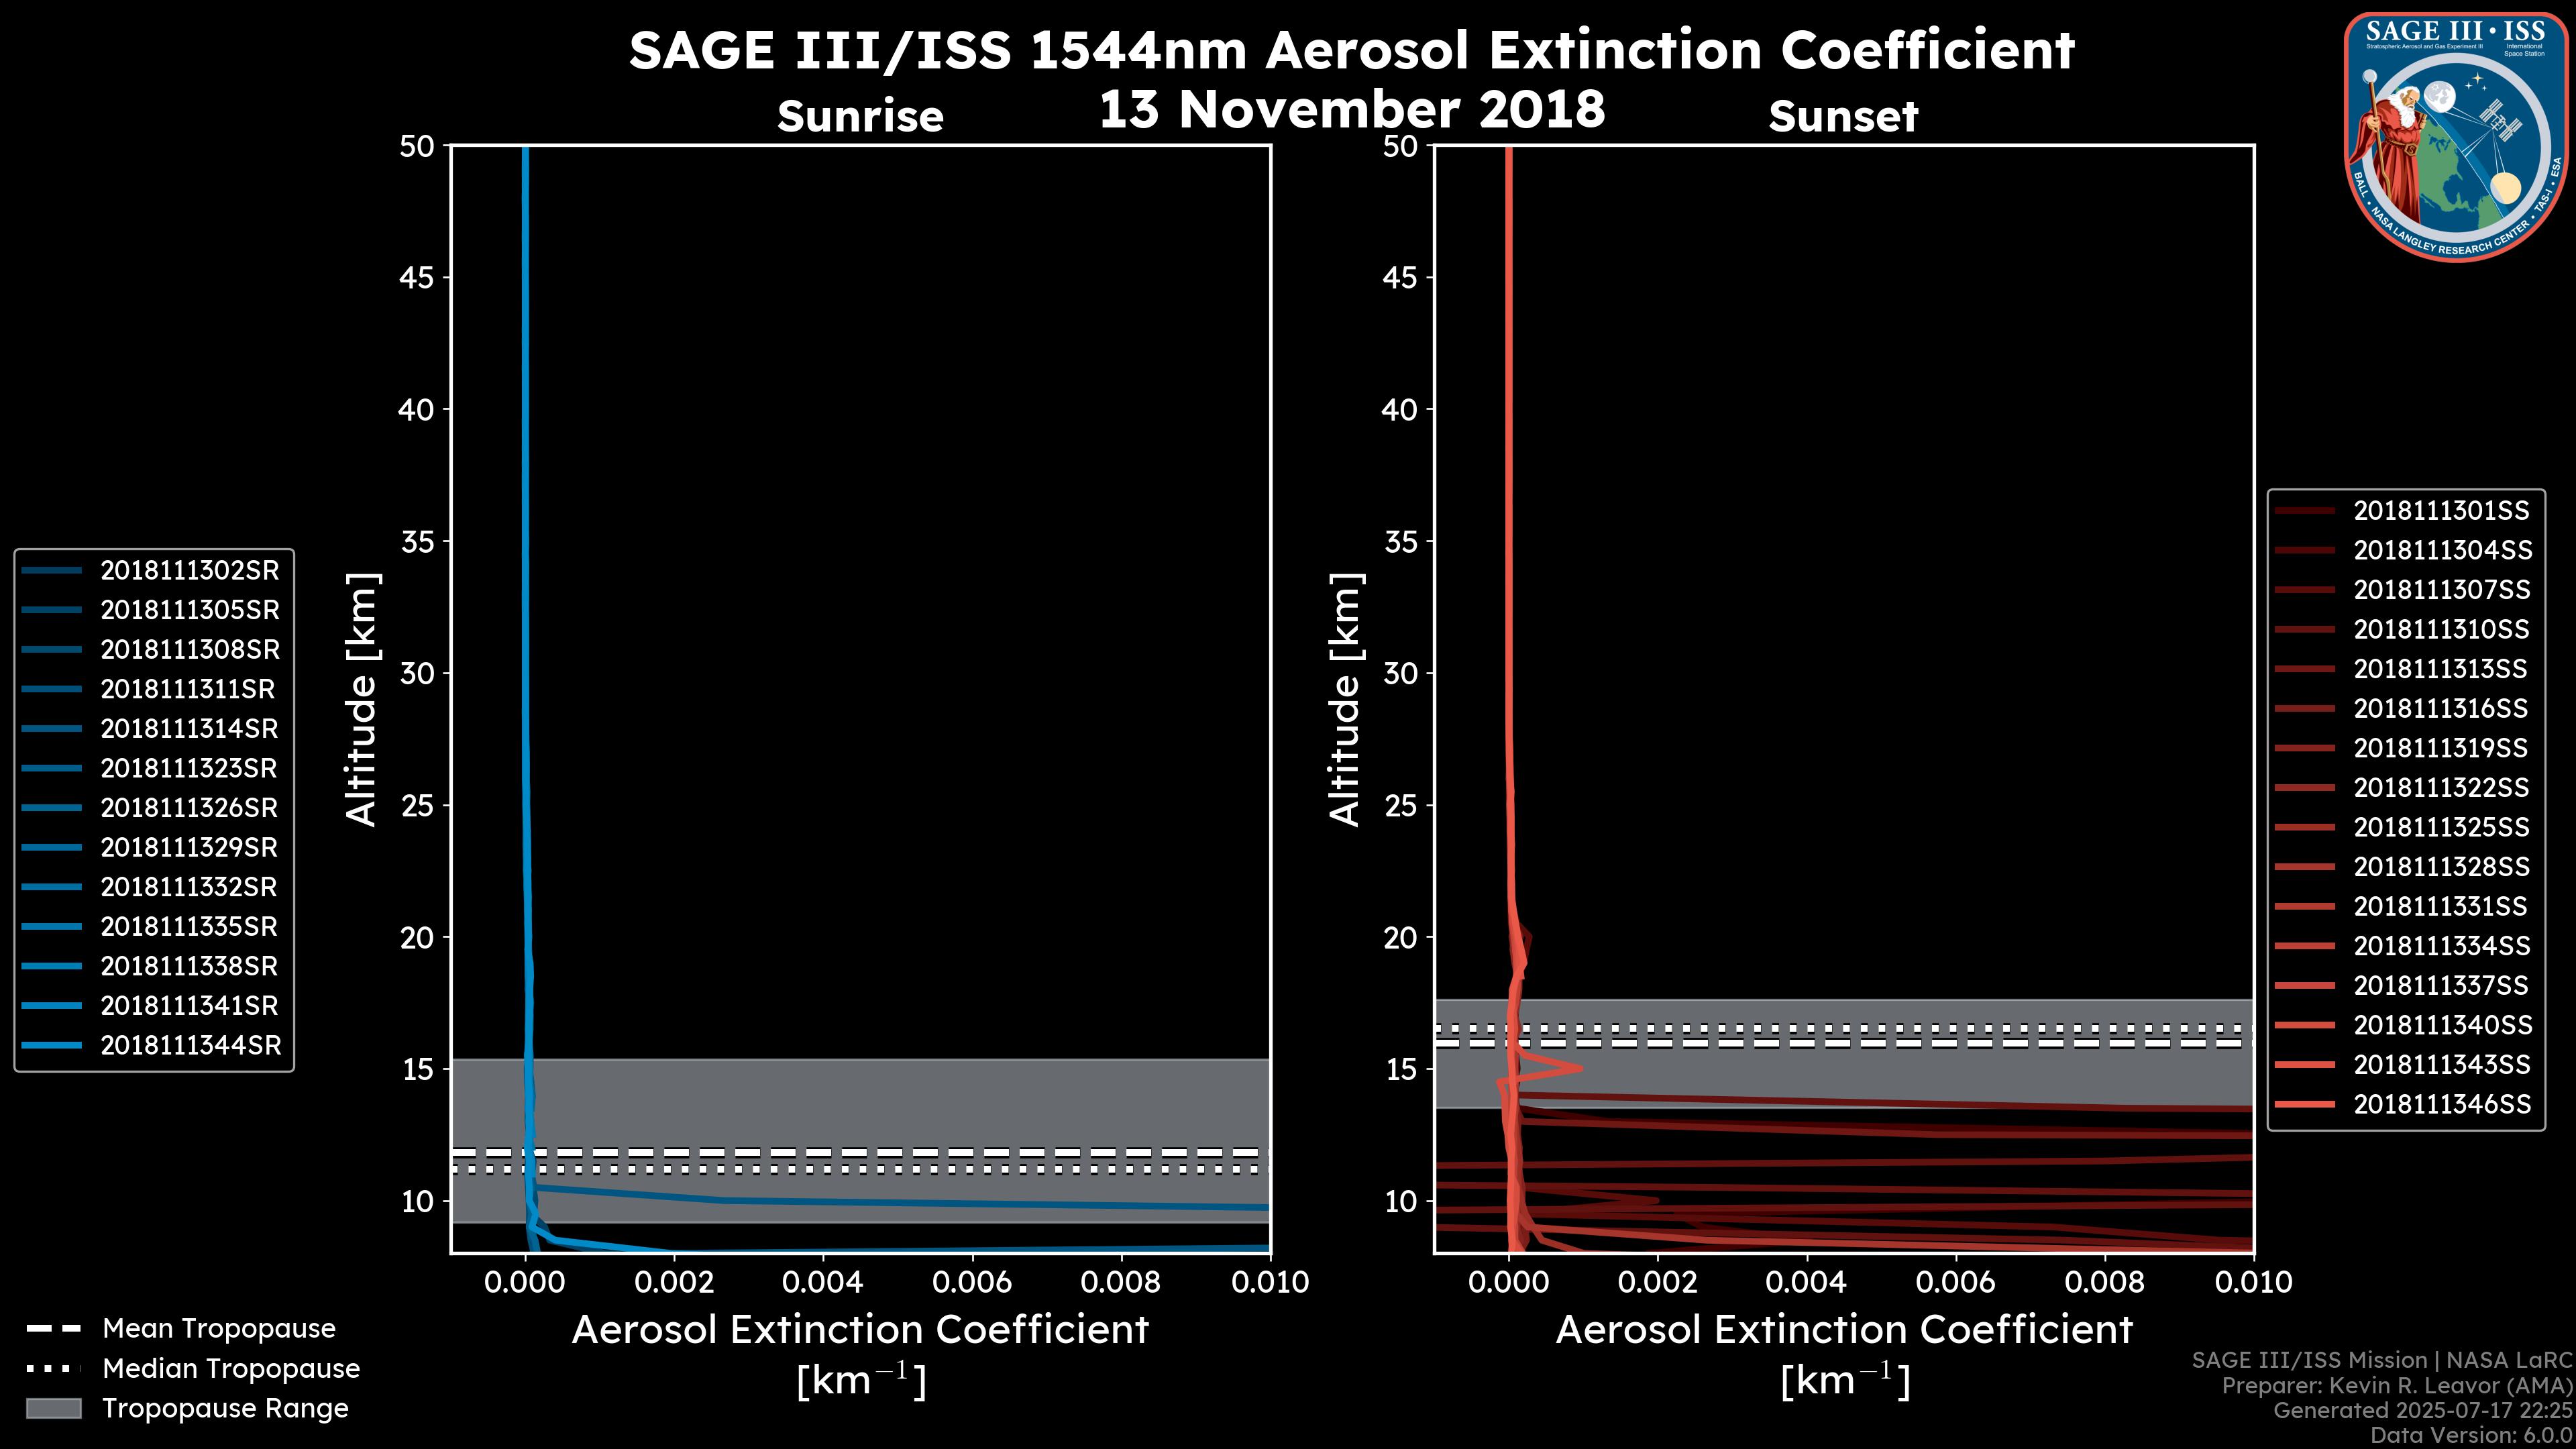Click the 2018111302SR legend entry
This screenshot has height=1449, width=2576.
coord(189,570)
